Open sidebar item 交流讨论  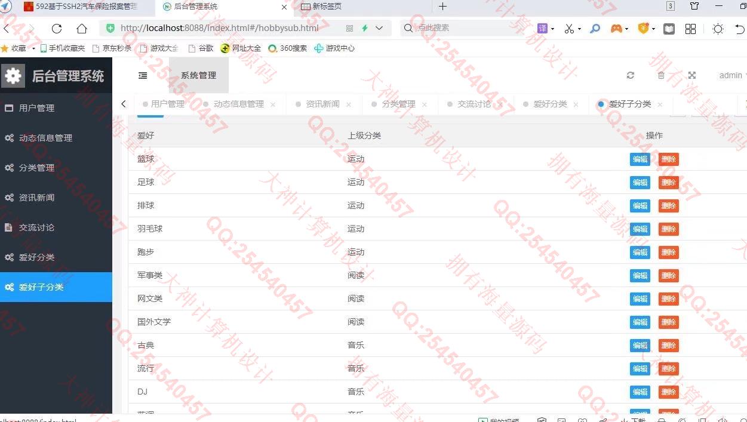[56, 227]
